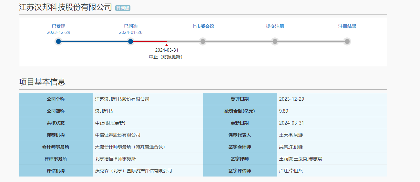Click the 2024-01-26 date under 已问询
Screen dimensions: 420x182
coord(131,32)
